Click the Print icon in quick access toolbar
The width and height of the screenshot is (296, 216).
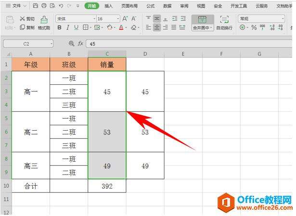[x=44, y=6]
